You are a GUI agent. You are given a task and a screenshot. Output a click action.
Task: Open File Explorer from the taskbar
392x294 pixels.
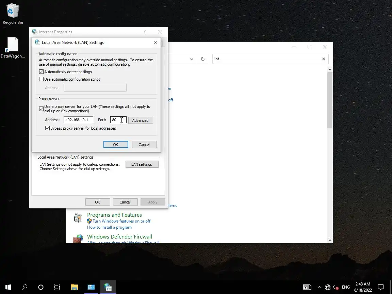[x=74, y=287]
